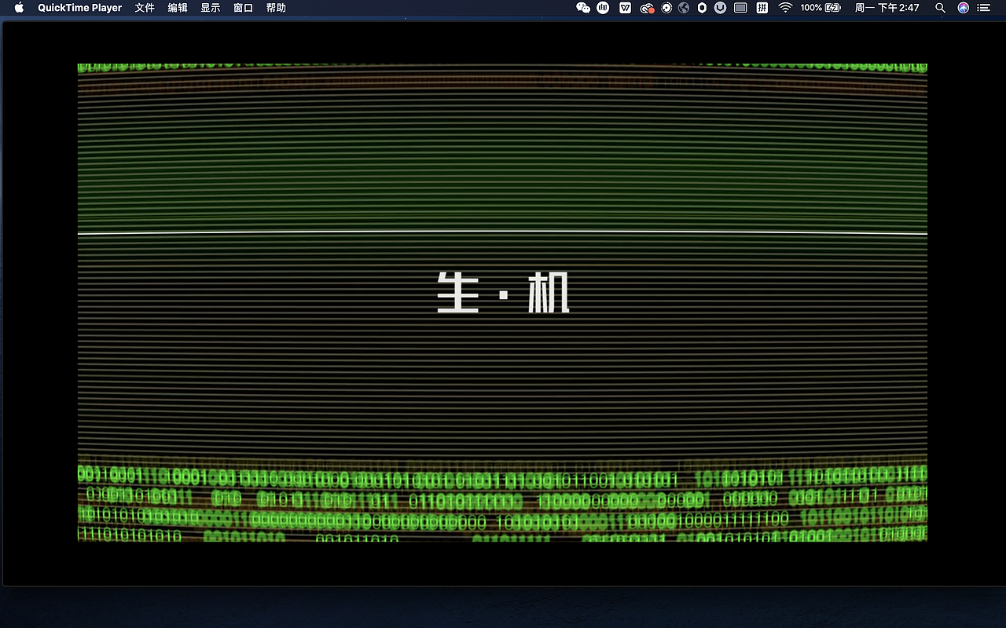Click the WPS Office menu bar icon
This screenshot has height=628, width=1006.
625,8
